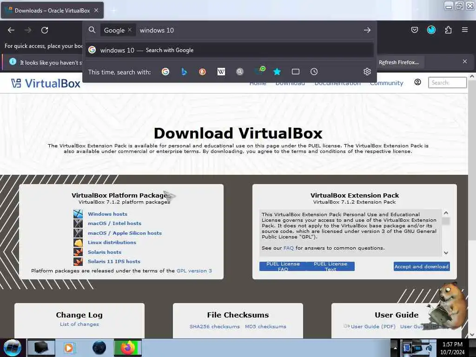
Task: Open the Windows Start orb
Action: (12, 348)
